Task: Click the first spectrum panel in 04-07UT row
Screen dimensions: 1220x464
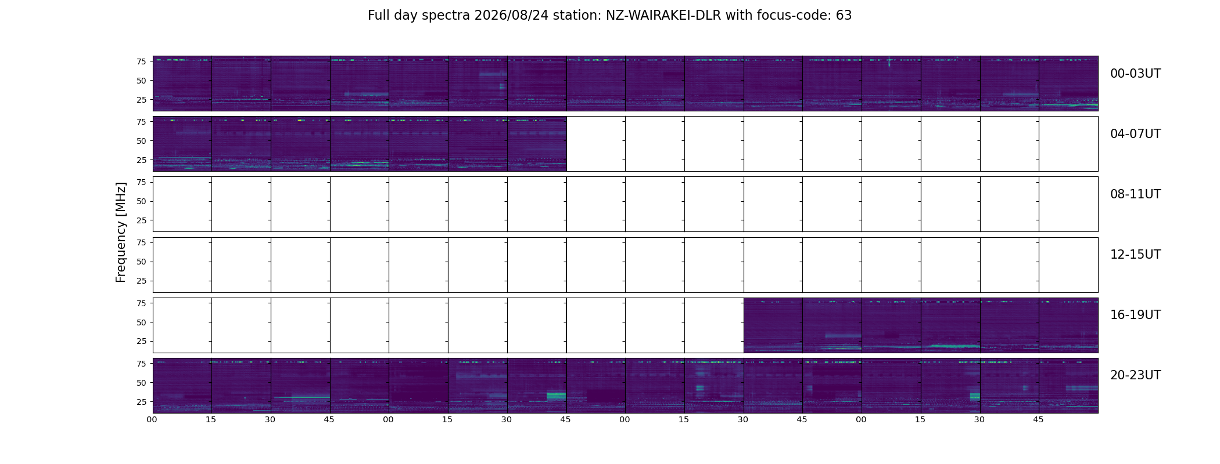Action: pos(182,144)
